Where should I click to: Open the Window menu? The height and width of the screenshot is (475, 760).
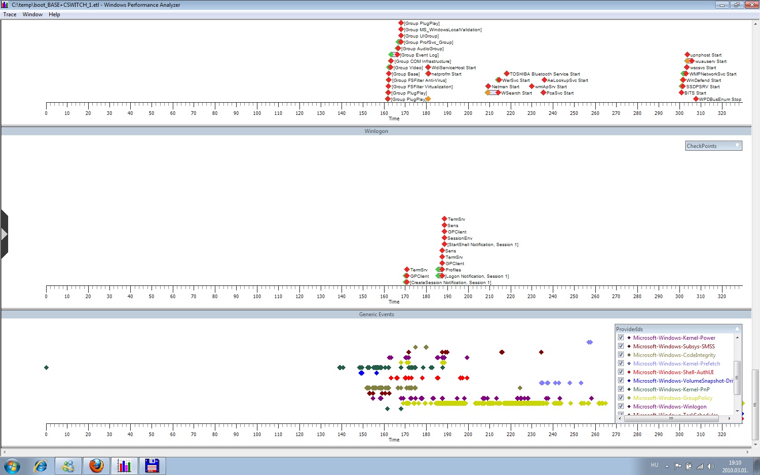click(33, 14)
